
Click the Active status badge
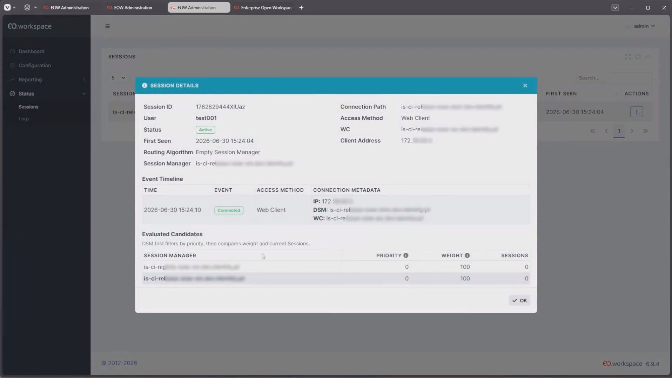point(205,130)
